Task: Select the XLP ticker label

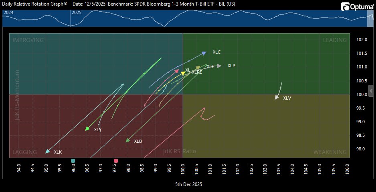Action: point(231,65)
